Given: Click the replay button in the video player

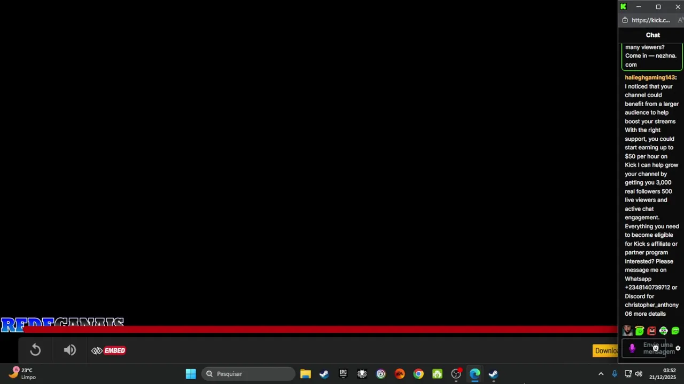Looking at the screenshot, I should tap(35, 350).
